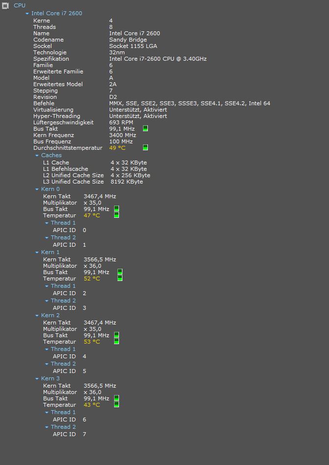Open the graph icon beside top-level Bus Takt 99,1 MHz

[x=145, y=128]
